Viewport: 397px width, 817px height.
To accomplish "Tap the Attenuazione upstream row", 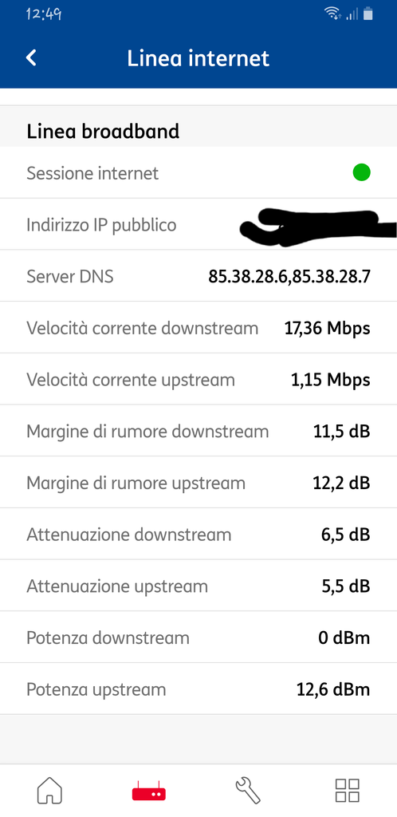I will [198, 586].
